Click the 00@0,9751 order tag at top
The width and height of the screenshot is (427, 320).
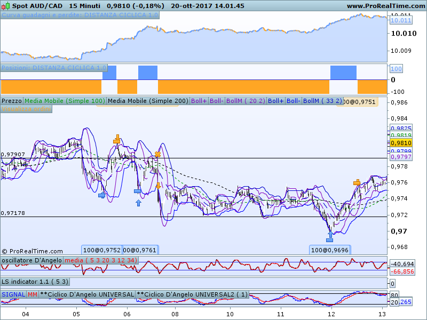click(x=359, y=102)
